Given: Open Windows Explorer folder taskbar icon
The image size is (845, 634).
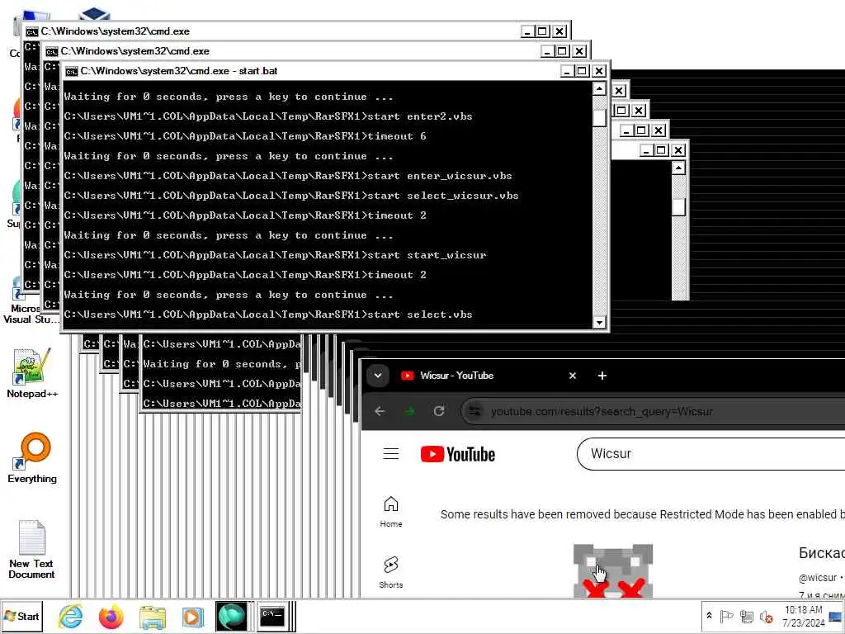Looking at the screenshot, I should (x=153, y=617).
